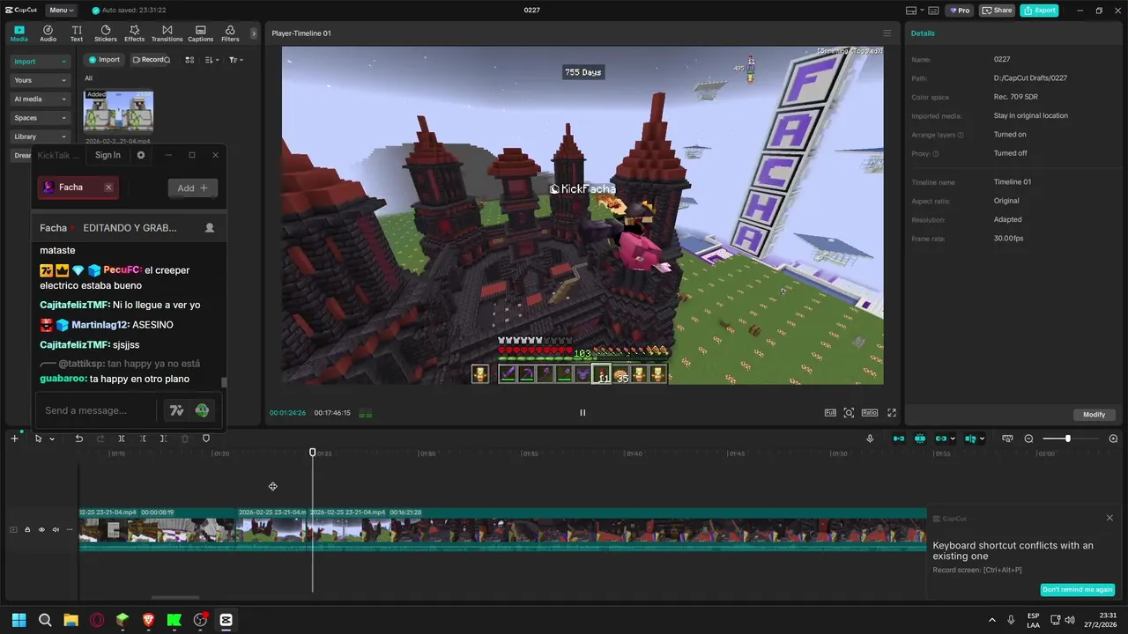
Task: Expand the AI media section
Action: pyautogui.click(x=40, y=99)
